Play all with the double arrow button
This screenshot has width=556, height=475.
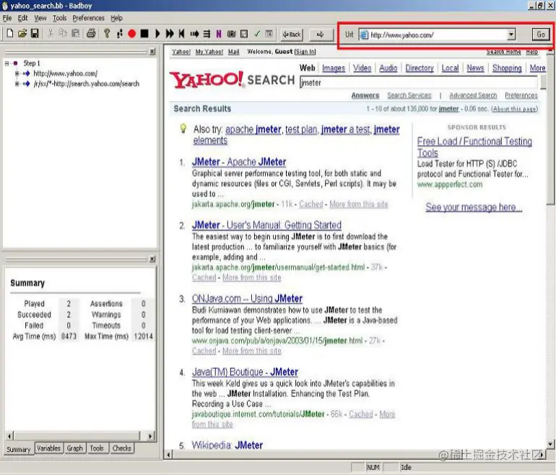pos(170,34)
